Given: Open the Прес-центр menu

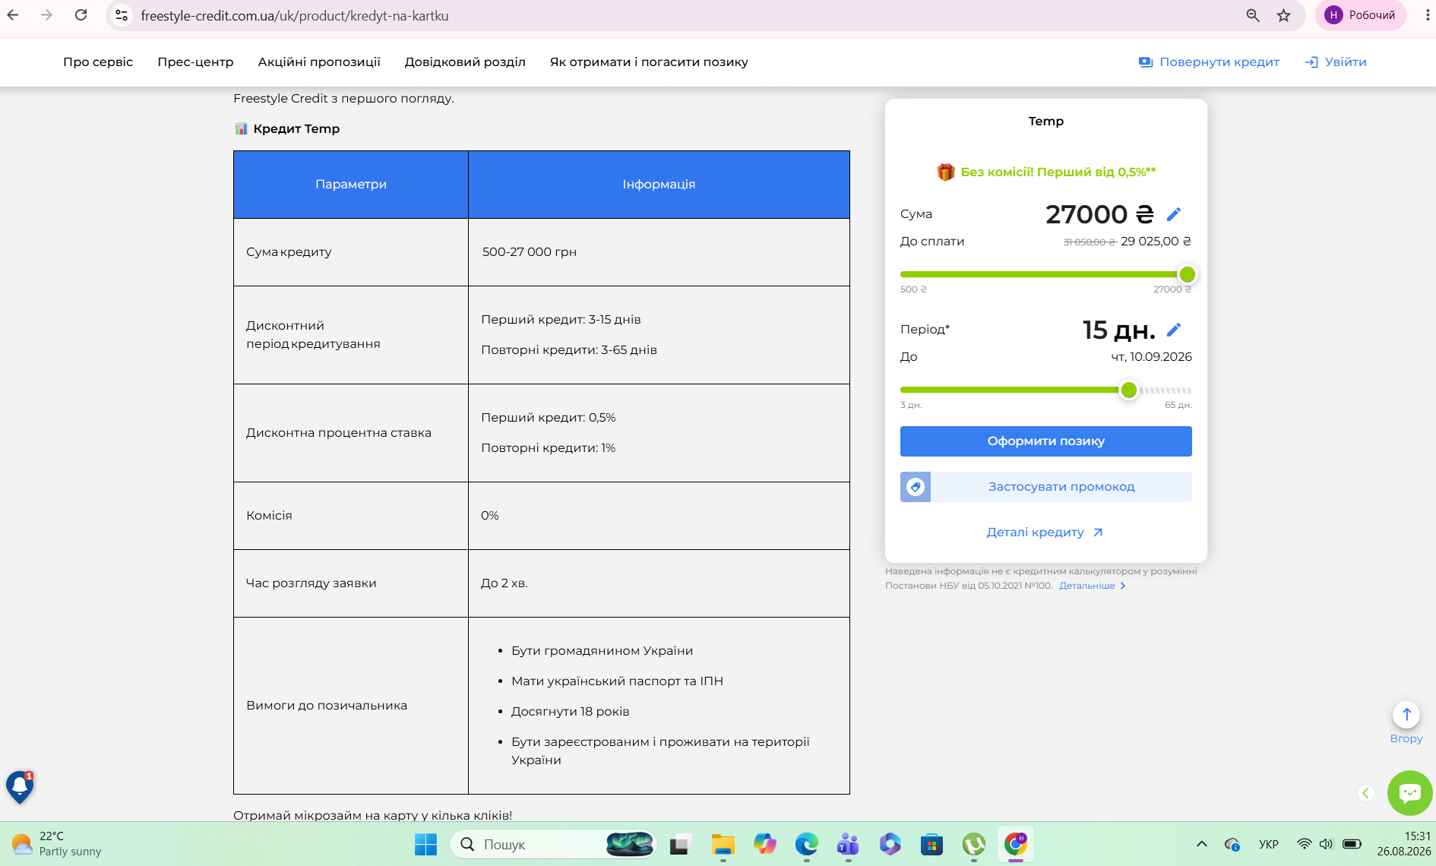Looking at the screenshot, I should click(x=195, y=62).
